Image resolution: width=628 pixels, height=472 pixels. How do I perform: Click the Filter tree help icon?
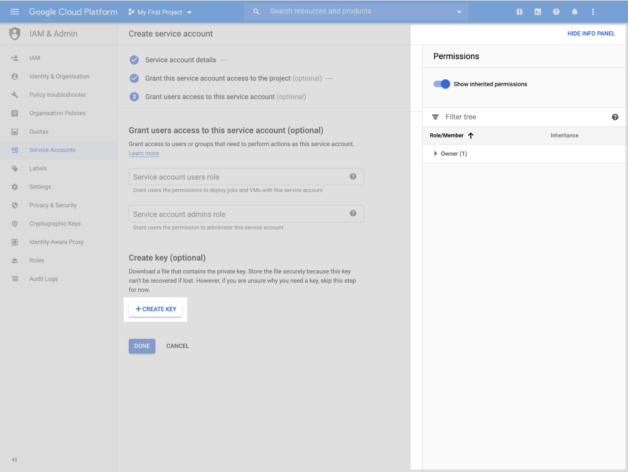pos(615,117)
